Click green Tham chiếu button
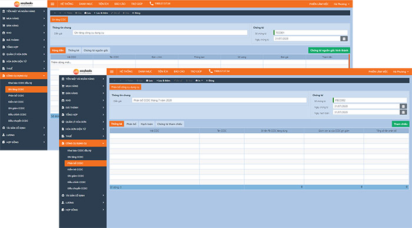This screenshot has height=228, width=412. [400, 124]
